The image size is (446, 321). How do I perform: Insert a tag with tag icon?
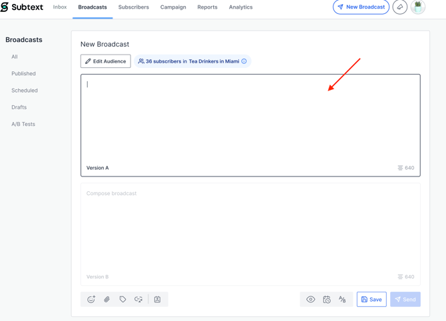point(122,300)
